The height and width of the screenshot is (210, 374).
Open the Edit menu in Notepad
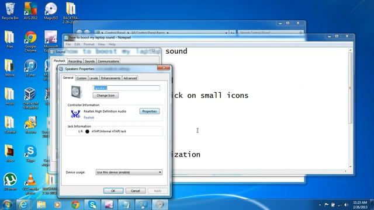77,44
